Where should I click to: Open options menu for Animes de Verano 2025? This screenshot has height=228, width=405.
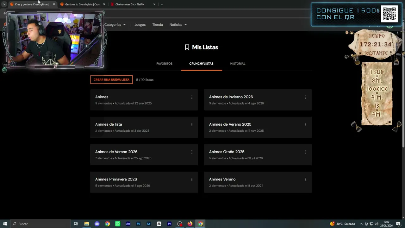point(306,125)
